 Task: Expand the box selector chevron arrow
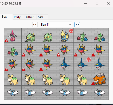point(70,25)
